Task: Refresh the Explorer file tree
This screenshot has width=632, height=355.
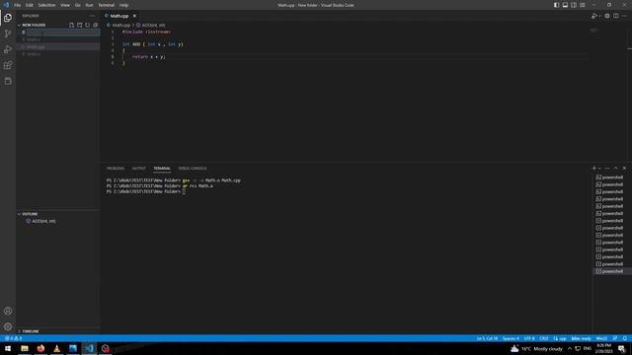Action: (x=88, y=25)
